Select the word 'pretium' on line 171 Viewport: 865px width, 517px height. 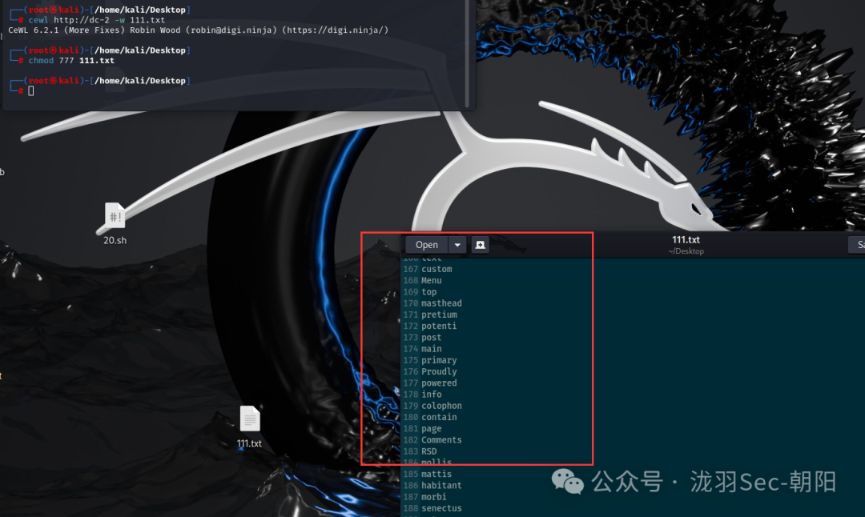(439, 315)
